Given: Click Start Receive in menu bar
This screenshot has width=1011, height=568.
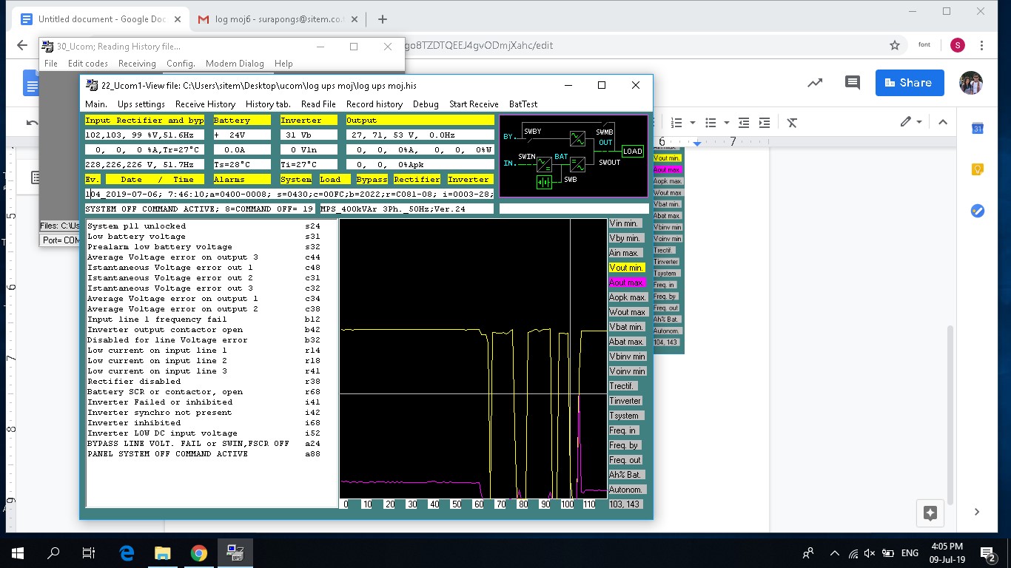Looking at the screenshot, I should 474,104.
